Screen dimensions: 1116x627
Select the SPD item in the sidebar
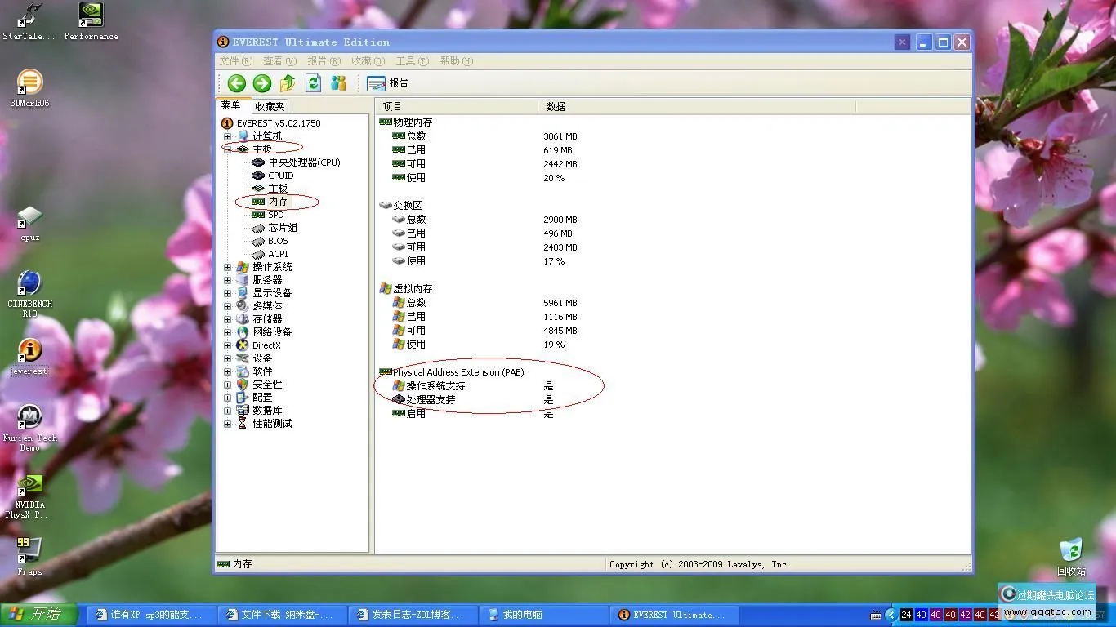tap(277, 214)
